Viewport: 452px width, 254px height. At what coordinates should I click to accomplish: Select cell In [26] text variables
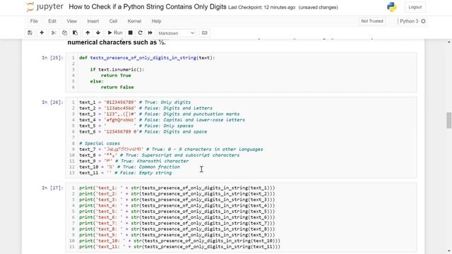241,138
